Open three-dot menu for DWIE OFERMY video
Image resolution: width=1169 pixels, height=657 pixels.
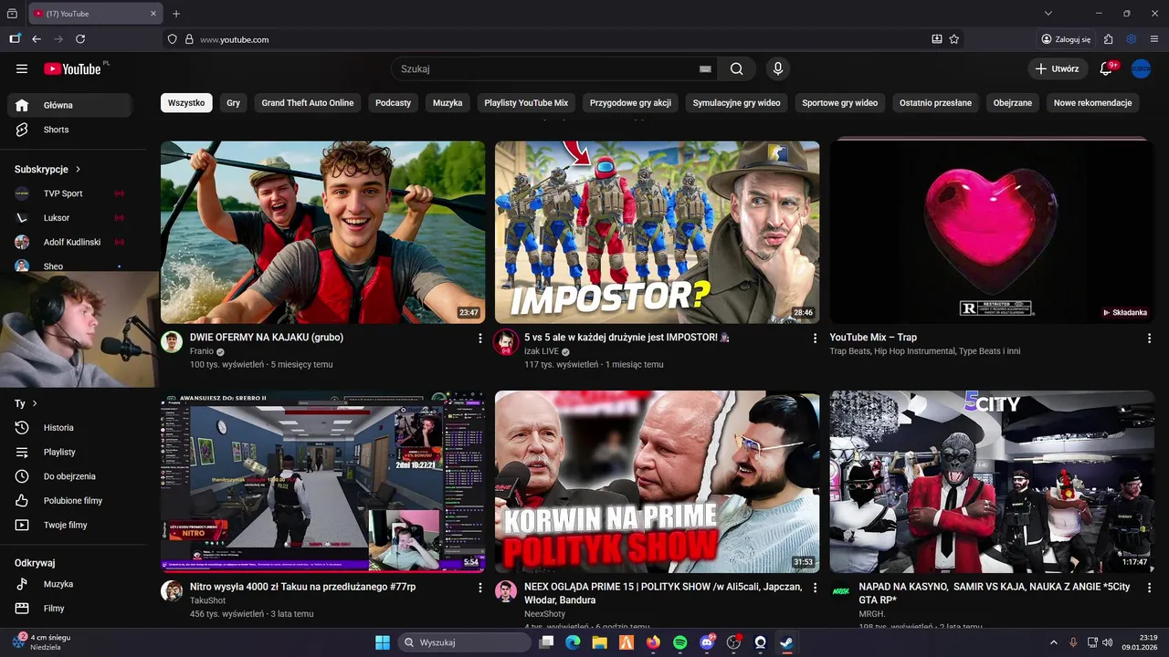[480, 339]
